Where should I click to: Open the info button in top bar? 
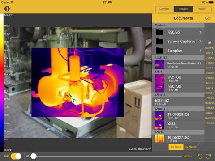tap(7, 9)
